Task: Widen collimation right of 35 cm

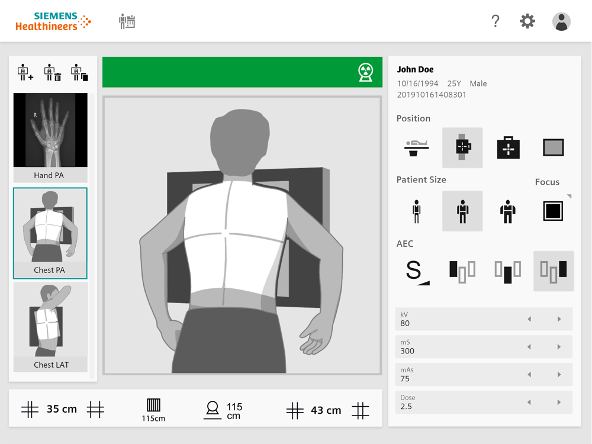Action: (x=95, y=409)
